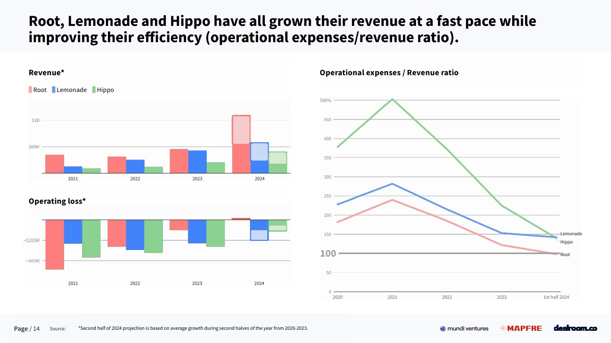The image size is (611, 343).
Task: Select Root's 2024 projected revenue bar
Action: [x=241, y=130]
